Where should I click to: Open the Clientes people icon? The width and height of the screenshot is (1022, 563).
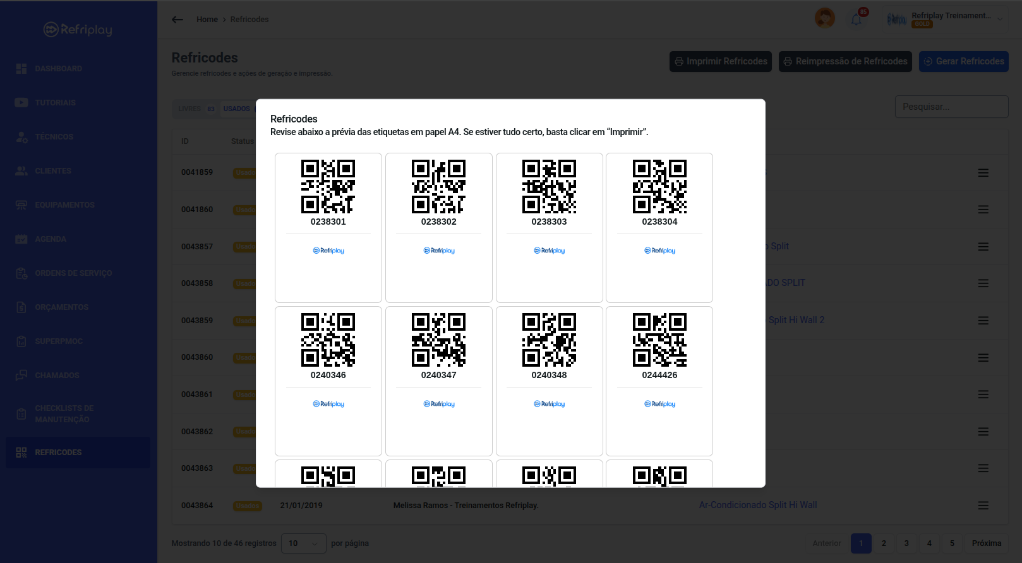click(21, 171)
